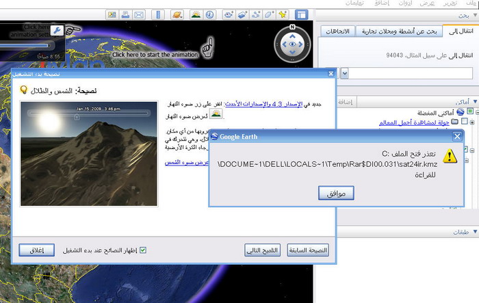Uncheck show tips at startup checkbox
Viewport: 479px width, 303px height.
(142, 250)
